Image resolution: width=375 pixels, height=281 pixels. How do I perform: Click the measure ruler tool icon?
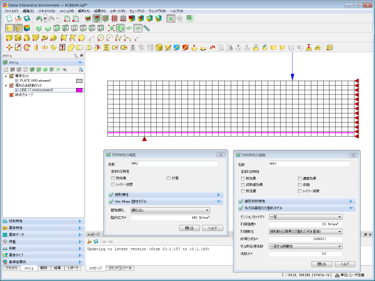tap(147, 28)
